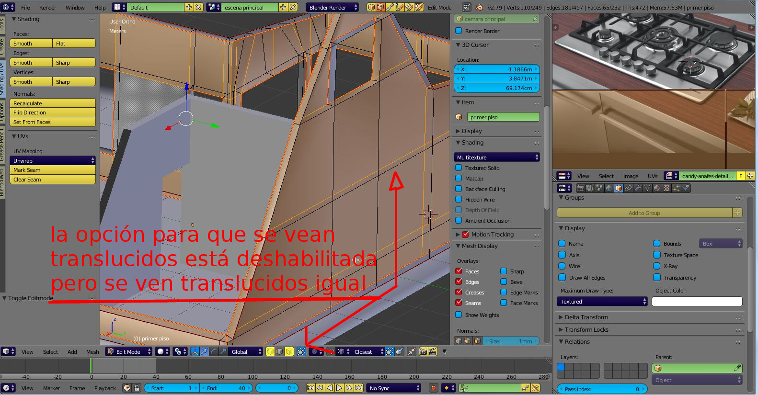Open the Render menu in top bar

(47, 7)
